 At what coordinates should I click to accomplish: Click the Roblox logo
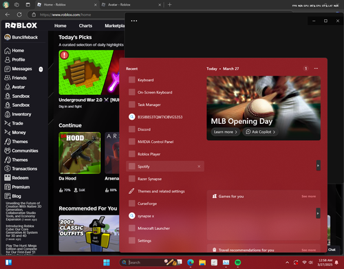(21, 25)
